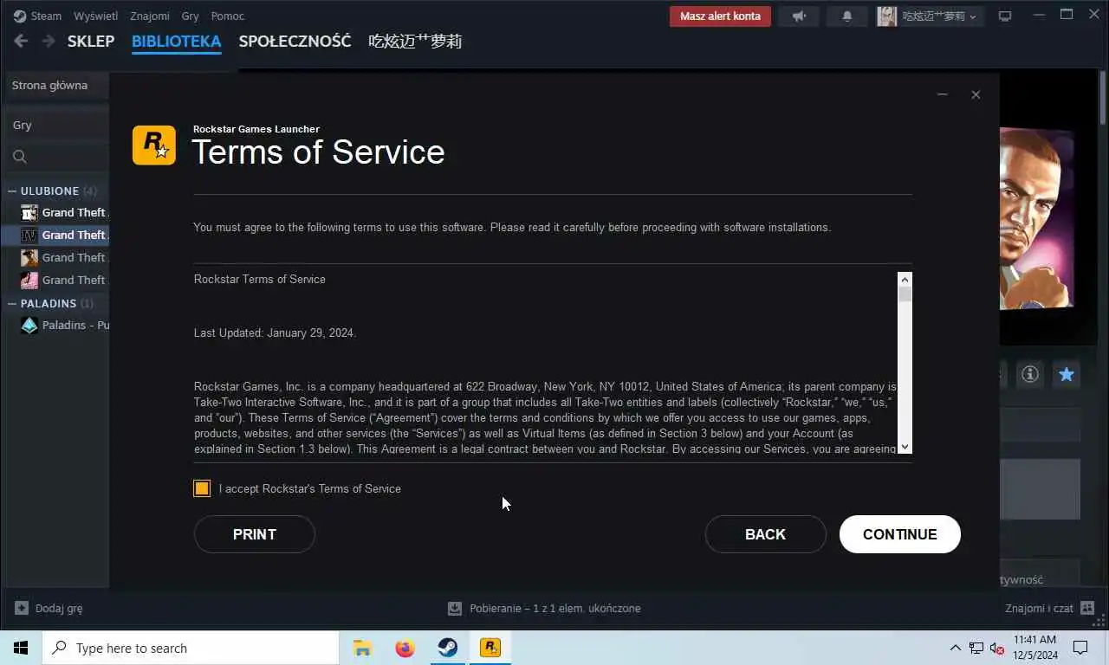
Task: Click the Masz alert konta button
Action: tap(720, 16)
